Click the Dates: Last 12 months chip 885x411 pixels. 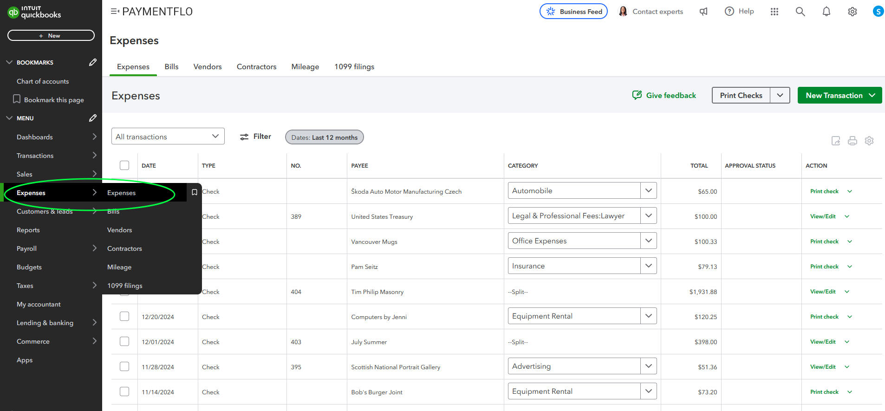325,137
